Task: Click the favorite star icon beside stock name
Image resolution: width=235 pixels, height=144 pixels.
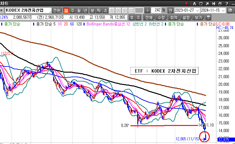Action: [x=2, y=10]
